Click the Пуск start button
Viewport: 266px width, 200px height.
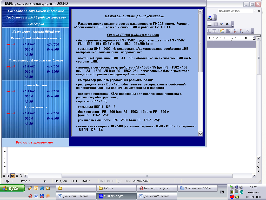point(12,188)
